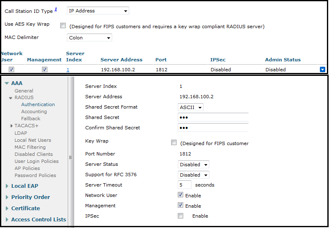Image resolution: width=329 pixels, height=228 pixels.
Task: Enable the IPSec checkbox
Action: click(x=180, y=216)
